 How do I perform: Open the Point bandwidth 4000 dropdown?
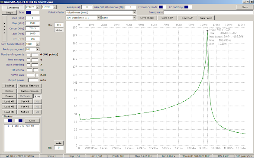point(38,44)
